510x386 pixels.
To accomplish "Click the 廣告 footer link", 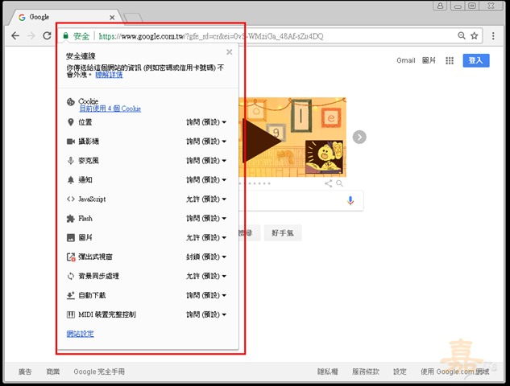I will [x=25, y=372].
